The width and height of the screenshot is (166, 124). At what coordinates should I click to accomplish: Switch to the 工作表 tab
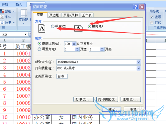coord(87,15)
